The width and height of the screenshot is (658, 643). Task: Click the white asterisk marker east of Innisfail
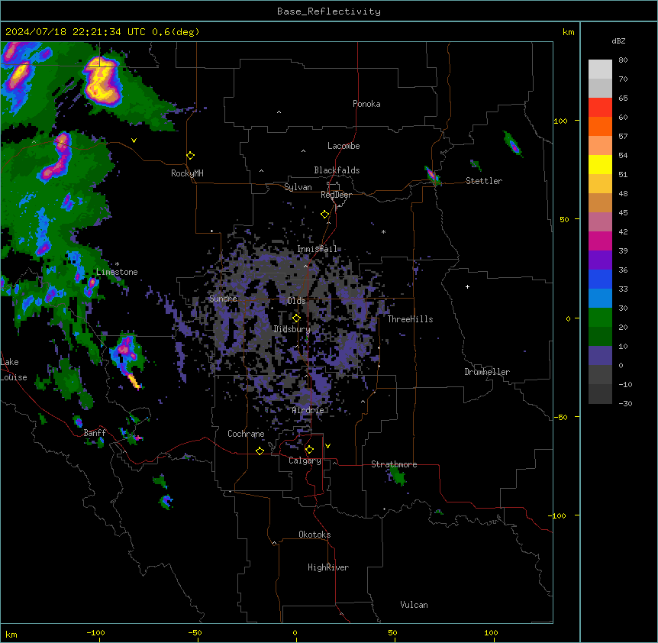coord(383,231)
